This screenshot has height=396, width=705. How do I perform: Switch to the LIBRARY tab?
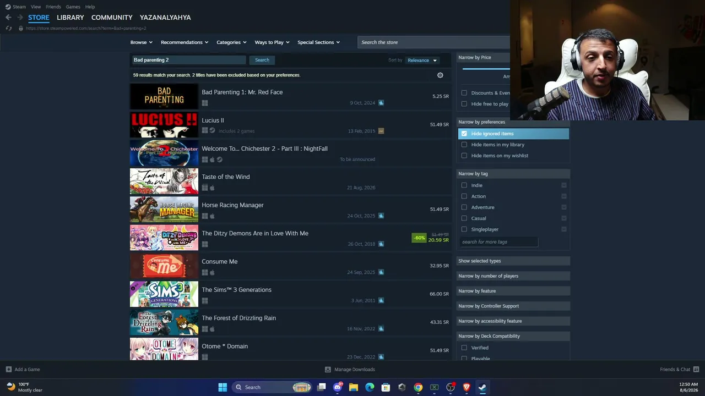70,18
